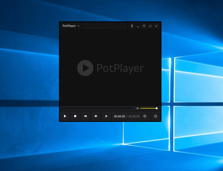This screenshot has width=223, height=171.
Task: Click the empty title bar area
Action: [x=105, y=26]
